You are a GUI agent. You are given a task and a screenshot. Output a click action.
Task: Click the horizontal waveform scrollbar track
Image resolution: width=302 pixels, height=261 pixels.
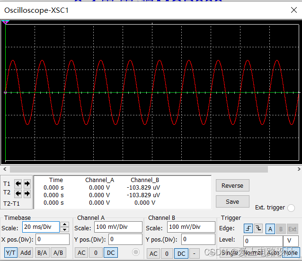139,169
